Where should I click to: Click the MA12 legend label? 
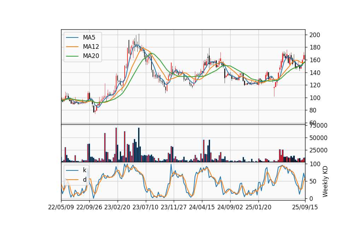point(91,47)
